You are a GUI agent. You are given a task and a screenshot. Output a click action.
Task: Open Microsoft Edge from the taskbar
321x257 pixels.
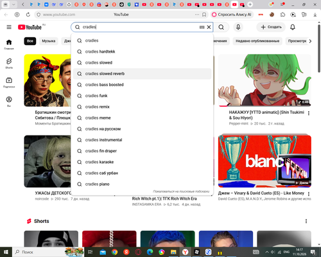click(150, 252)
